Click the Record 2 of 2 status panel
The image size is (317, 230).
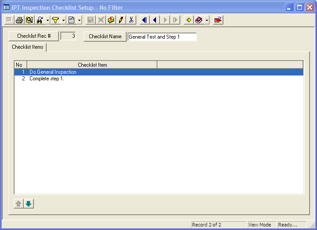pyautogui.click(x=219, y=225)
